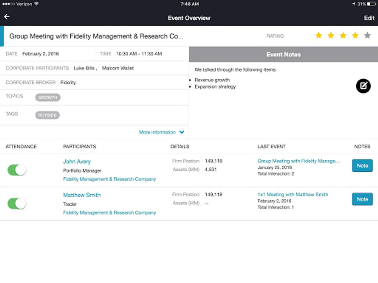The height and width of the screenshot is (283, 378).
Task: Tap the ATTENDANCE column header
Action: click(21, 147)
